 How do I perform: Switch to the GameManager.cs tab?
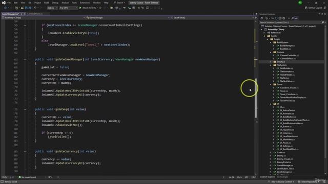pyautogui.click(x=10, y=14)
